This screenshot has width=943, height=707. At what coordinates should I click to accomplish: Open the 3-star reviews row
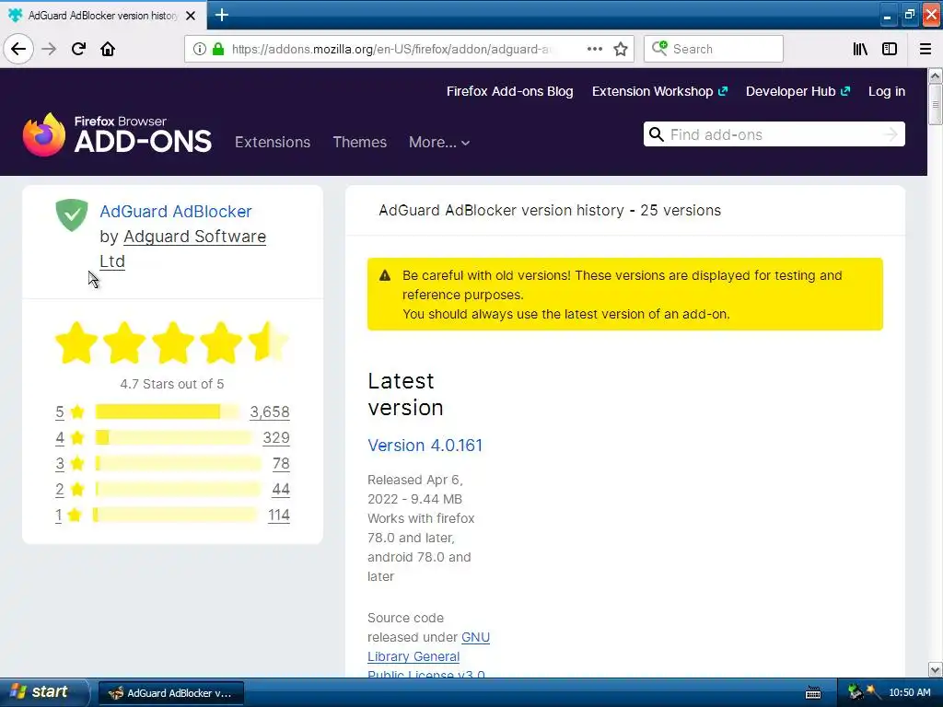172,464
